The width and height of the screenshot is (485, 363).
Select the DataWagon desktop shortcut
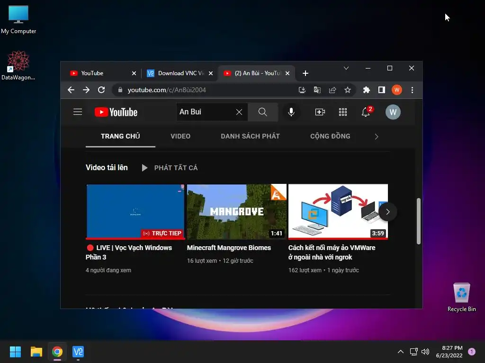(18, 65)
